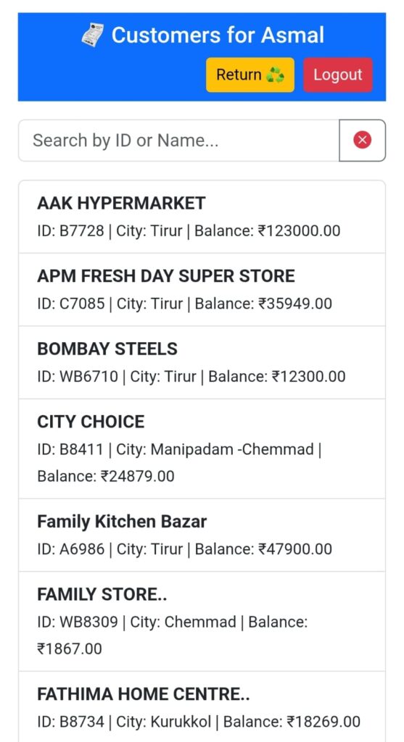Image resolution: width=404 pixels, height=742 pixels.
Task: Select FAMILY STORE.. customer row
Action: click(x=202, y=621)
